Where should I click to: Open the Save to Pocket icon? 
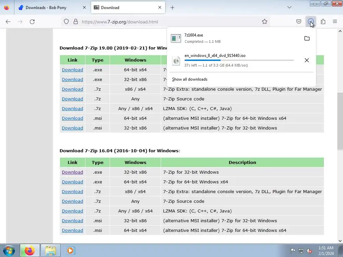coord(298,22)
